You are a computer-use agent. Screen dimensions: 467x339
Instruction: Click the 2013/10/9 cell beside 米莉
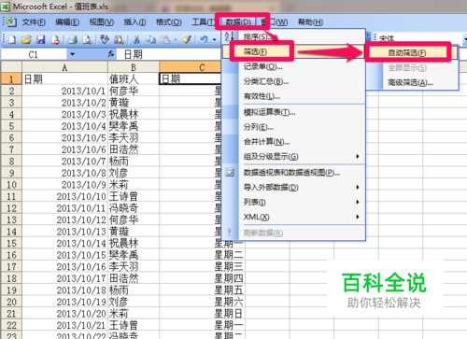click(64, 185)
